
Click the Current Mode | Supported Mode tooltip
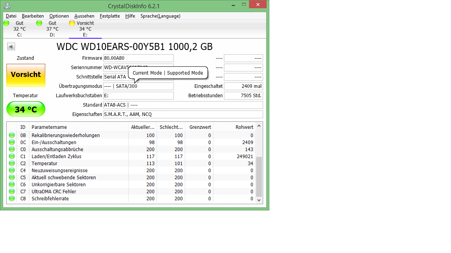pos(168,73)
